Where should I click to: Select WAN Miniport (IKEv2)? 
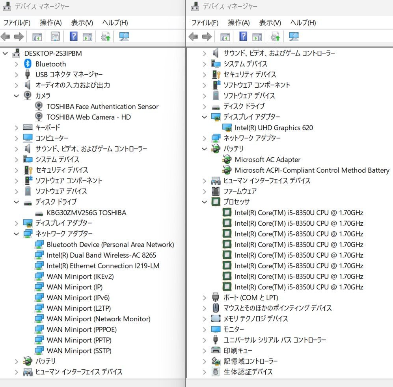[80, 276]
